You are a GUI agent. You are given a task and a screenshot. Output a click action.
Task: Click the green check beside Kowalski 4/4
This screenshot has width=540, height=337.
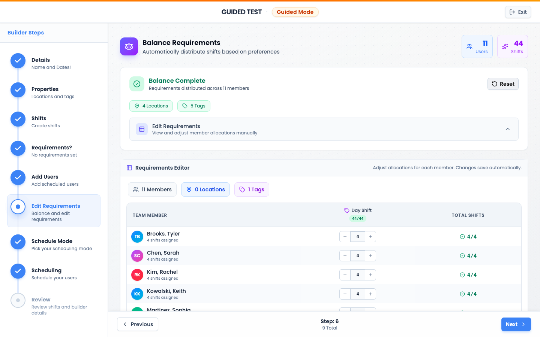click(462, 294)
